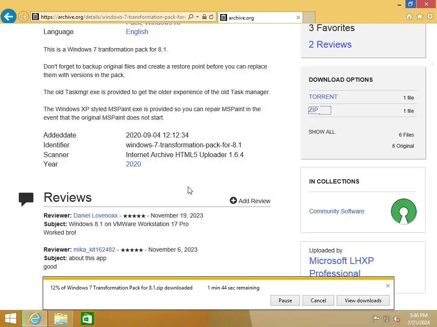
Task: Click the English language link
Action: click(x=137, y=32)
